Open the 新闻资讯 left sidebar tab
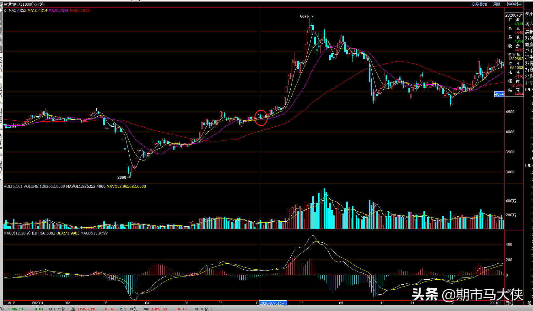This screenshot has width=533, height=311. (1, 167)
